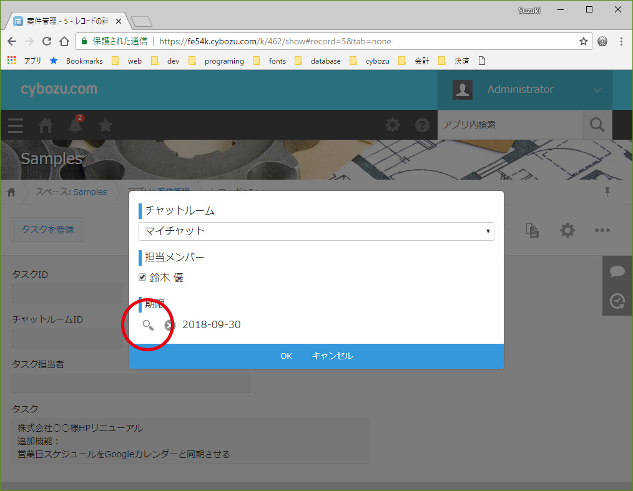Open the portal home icon in dark toolbar
This screenshot has width=633, height=491.
pyautogui.click(x=46, y=125)
